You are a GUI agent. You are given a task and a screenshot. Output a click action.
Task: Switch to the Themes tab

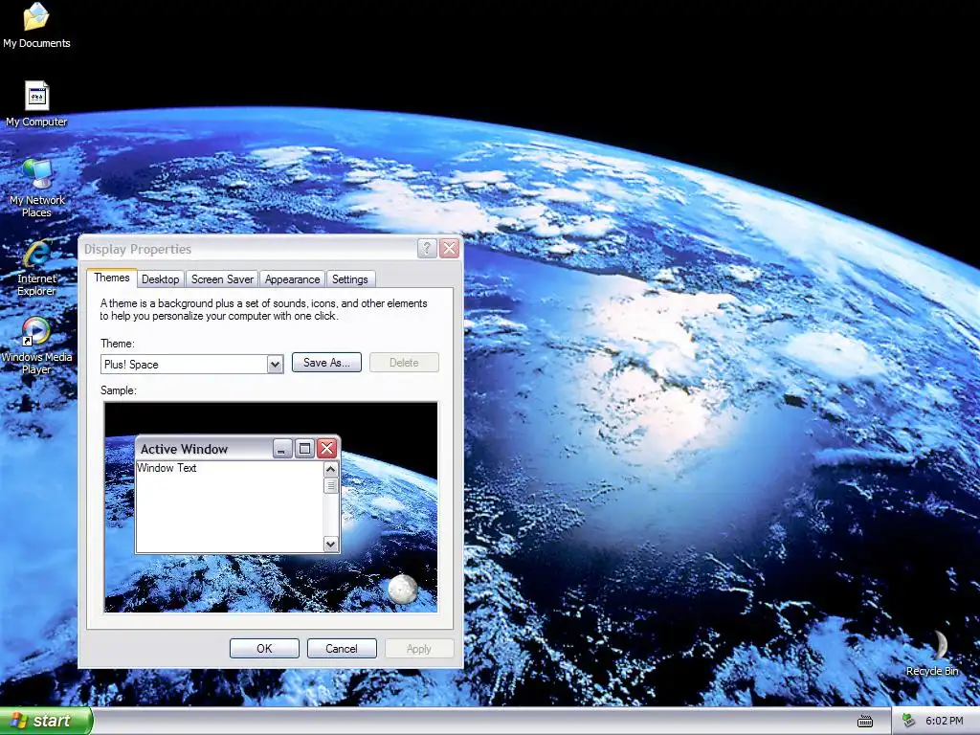click(112, 278)
